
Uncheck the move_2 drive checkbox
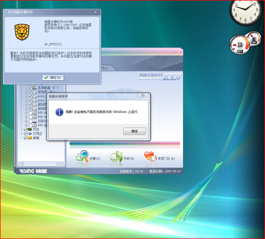pos(31,96)
